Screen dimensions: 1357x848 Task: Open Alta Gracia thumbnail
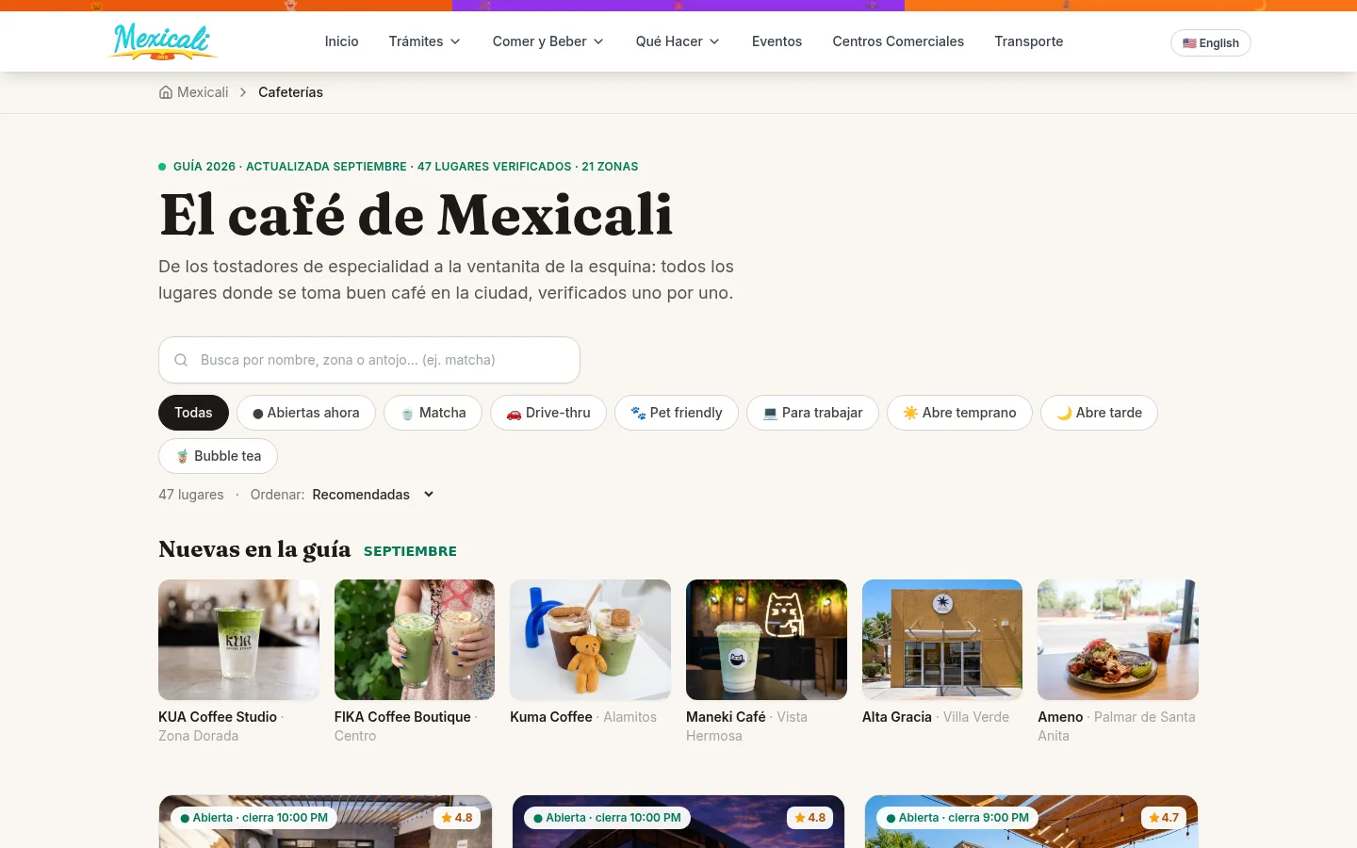tap(942, 640)
